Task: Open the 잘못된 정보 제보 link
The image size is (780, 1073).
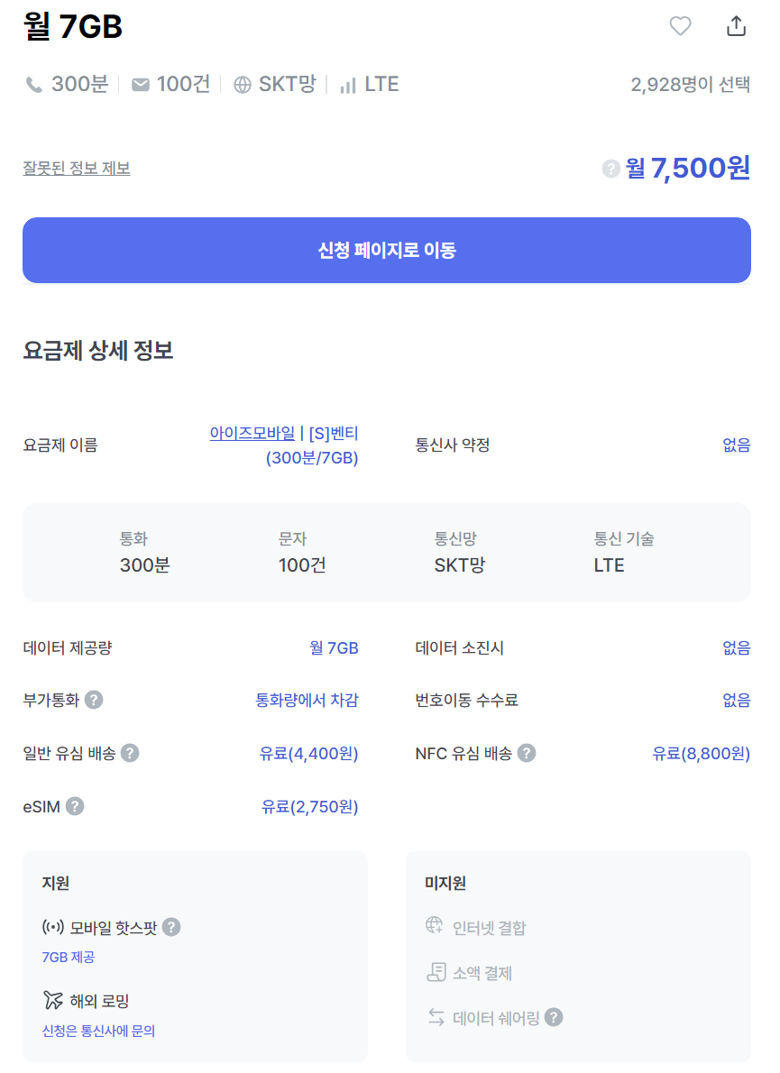Action: (77, 169)
